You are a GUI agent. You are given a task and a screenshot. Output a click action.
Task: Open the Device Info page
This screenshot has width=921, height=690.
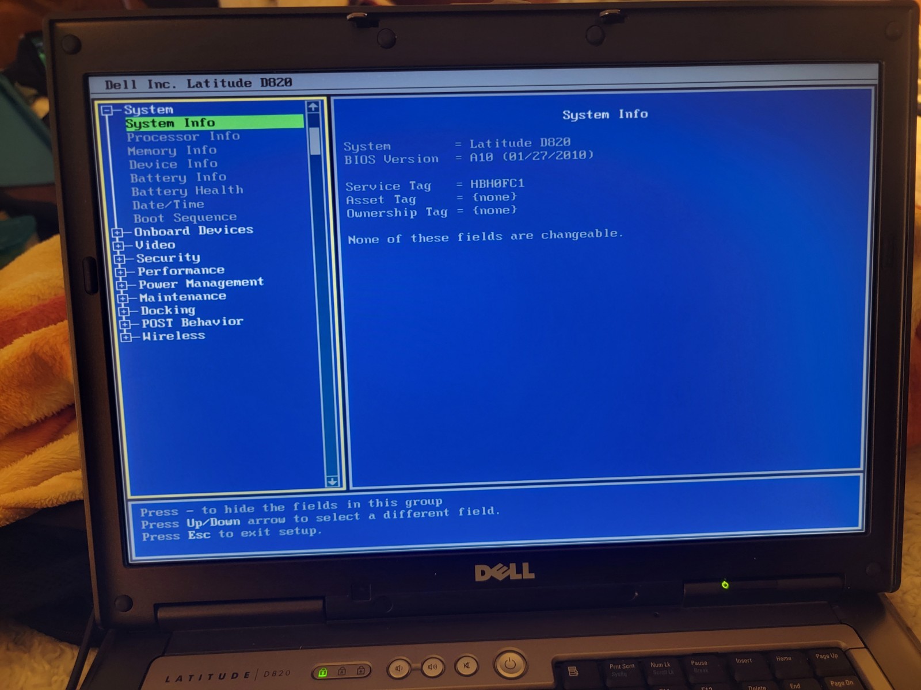[x=173, y=164]
